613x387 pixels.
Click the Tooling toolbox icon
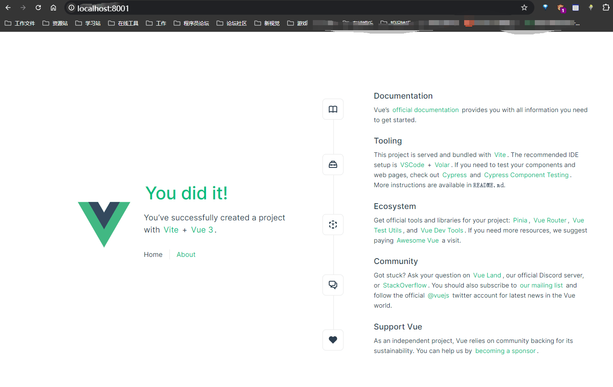(x=333, y=165)
